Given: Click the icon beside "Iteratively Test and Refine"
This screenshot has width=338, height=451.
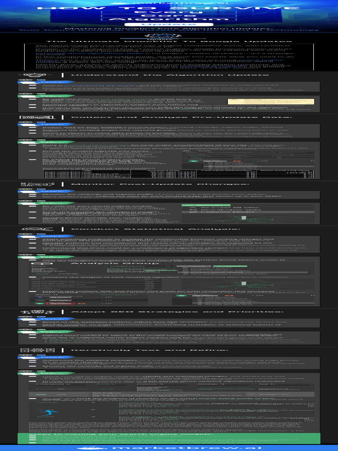Looking at the screenshot, I should [x=37, y=350].
